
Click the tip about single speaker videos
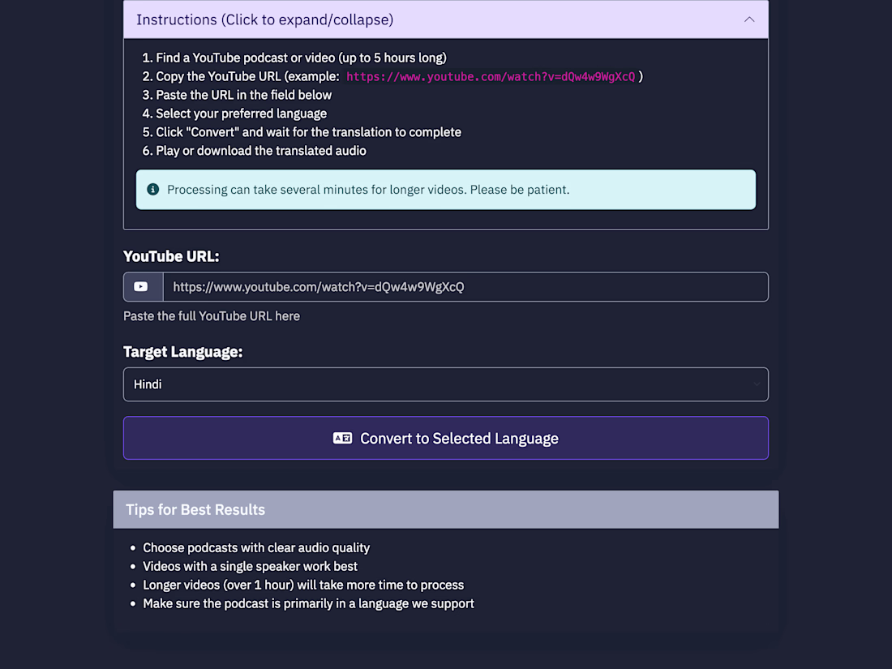250,567
